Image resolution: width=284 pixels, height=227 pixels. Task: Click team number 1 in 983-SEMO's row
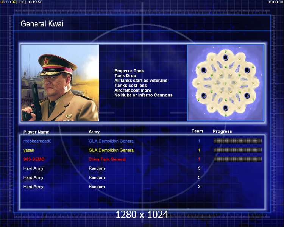coord(199,159)
